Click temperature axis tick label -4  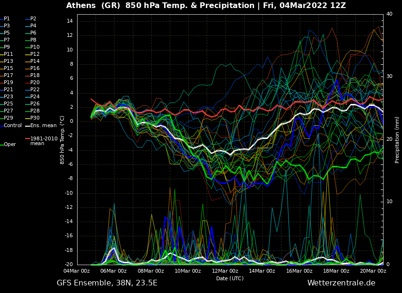(x=70, y=150)
